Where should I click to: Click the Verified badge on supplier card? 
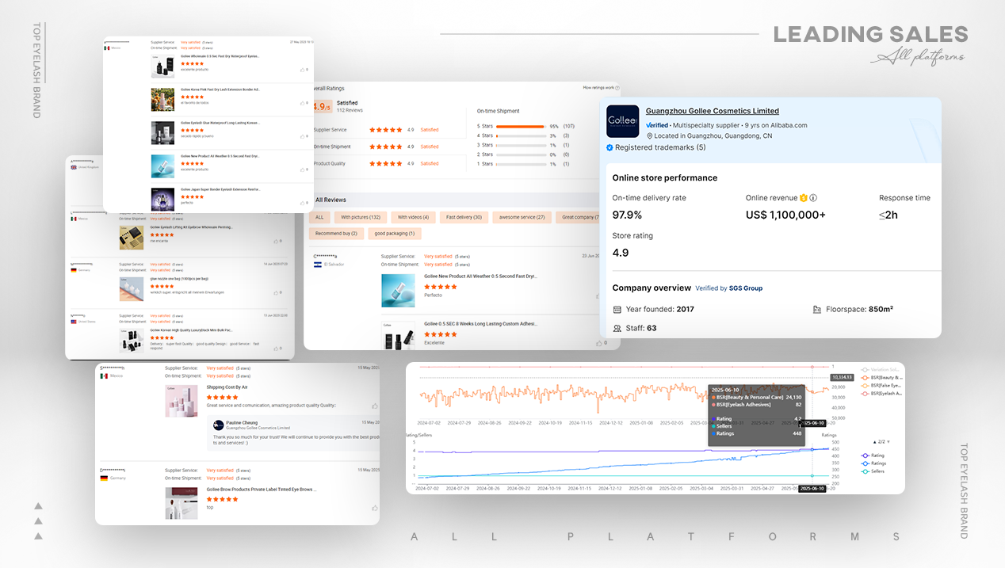pos(657,125)
